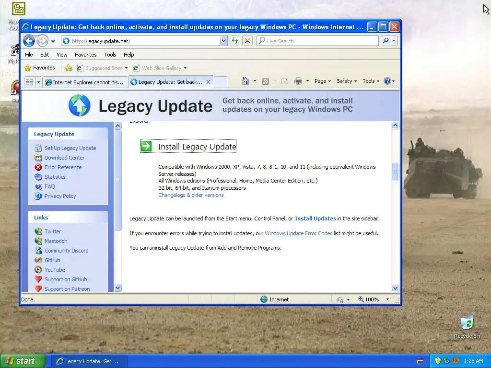Open the Favorites center star button
The height and width of the screenshot is (368, 491).
(39, 68)
